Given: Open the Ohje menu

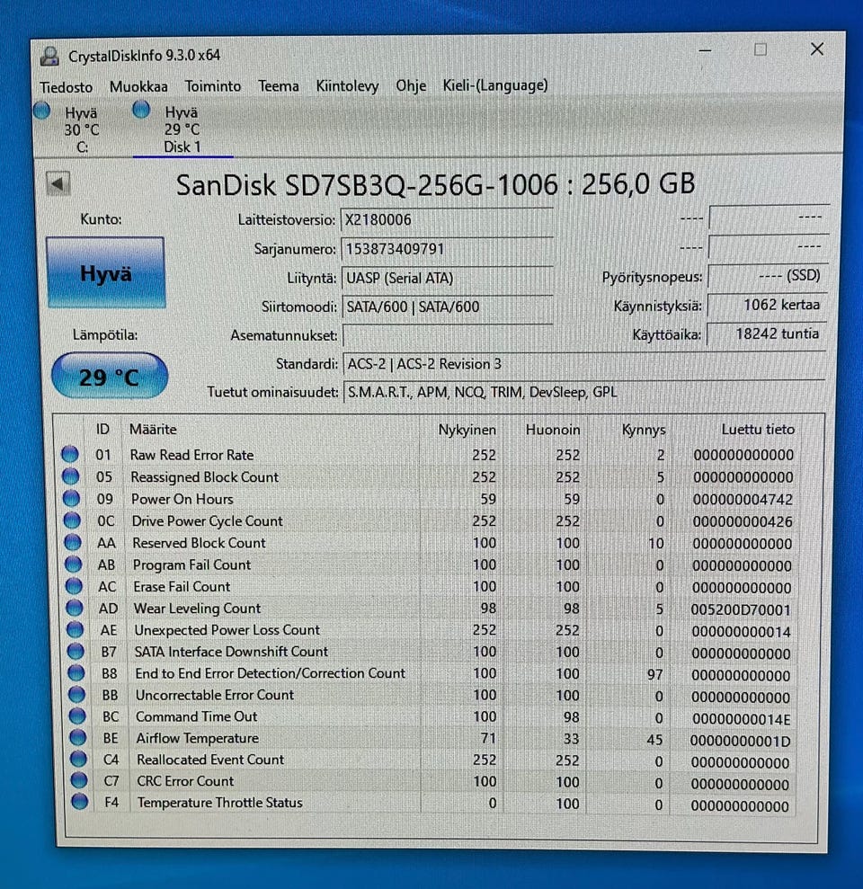Looking at the screenshot, I should (x=411, y=85).
